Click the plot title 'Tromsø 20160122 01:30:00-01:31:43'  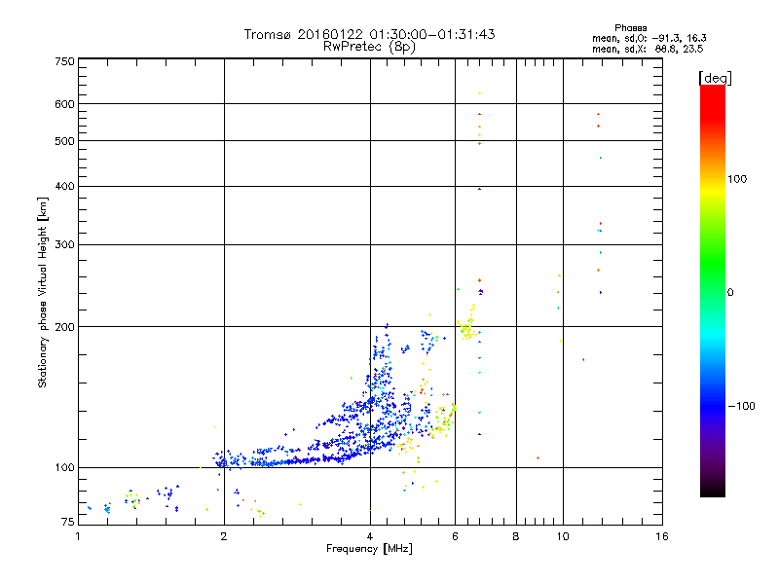tap(369, 34)
